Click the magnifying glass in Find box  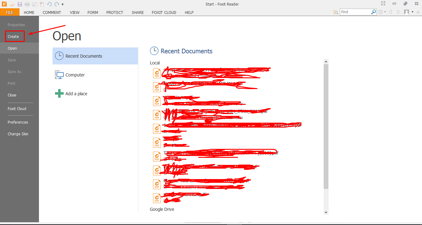tap(373, 12)
